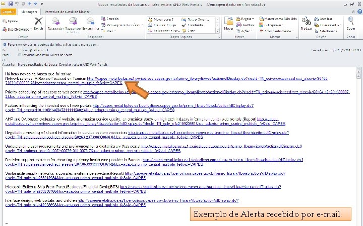Screen dimensions: 363x226
Task: Click the Traduzir button
Action: click(307, 24)
